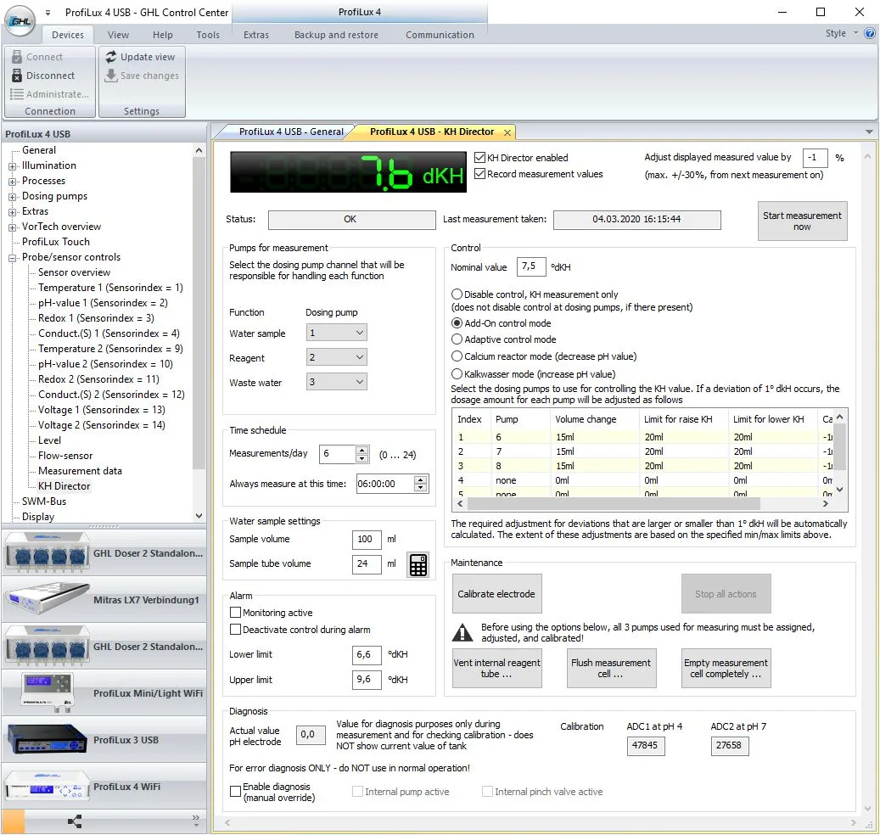Open the tab list dropdown arrow
Viewport: 880px width, 835px height.
[x=869, y=132]
